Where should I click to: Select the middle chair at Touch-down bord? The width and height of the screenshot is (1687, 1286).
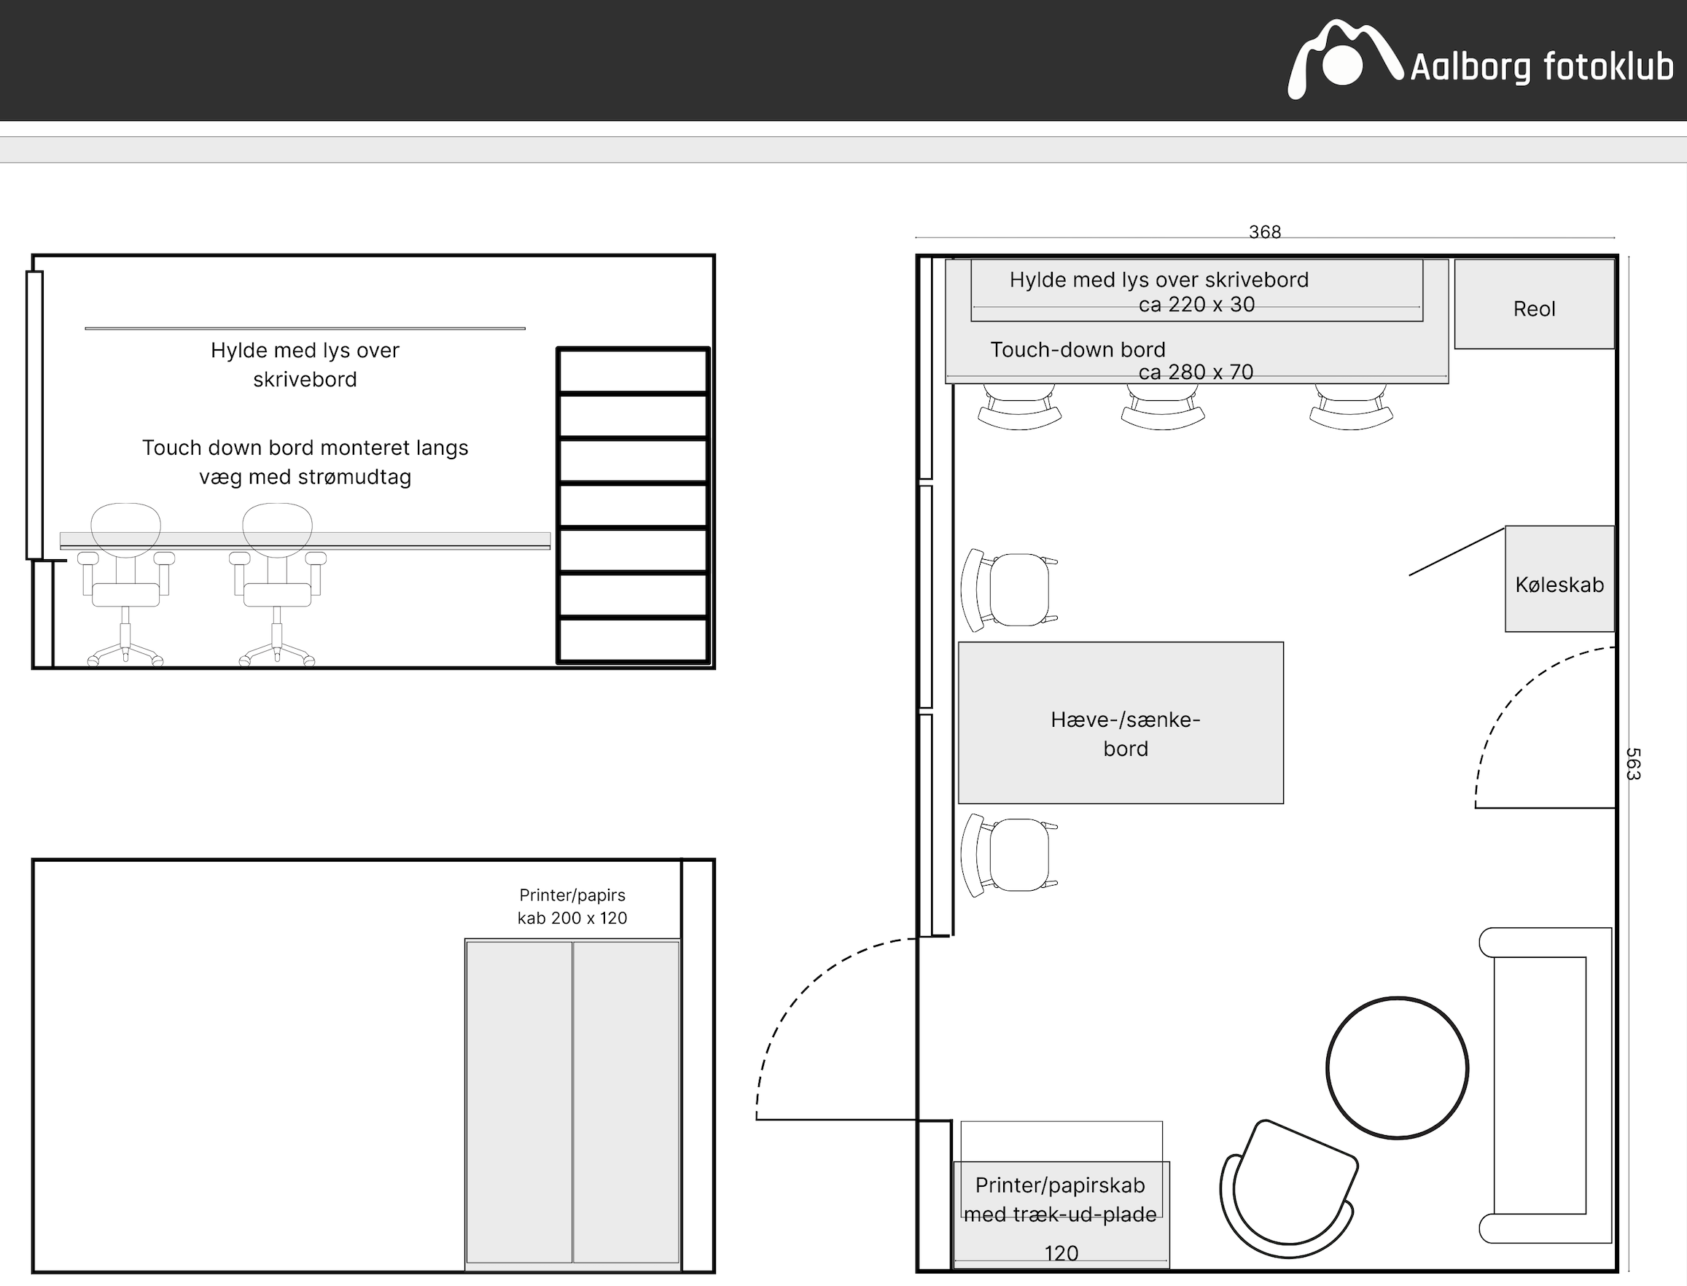1163,408
